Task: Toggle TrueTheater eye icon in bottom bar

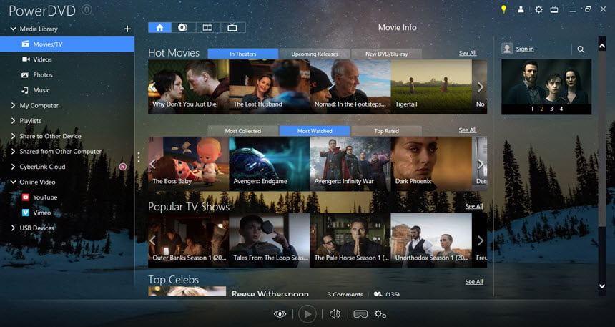Action: pos(280,313)
